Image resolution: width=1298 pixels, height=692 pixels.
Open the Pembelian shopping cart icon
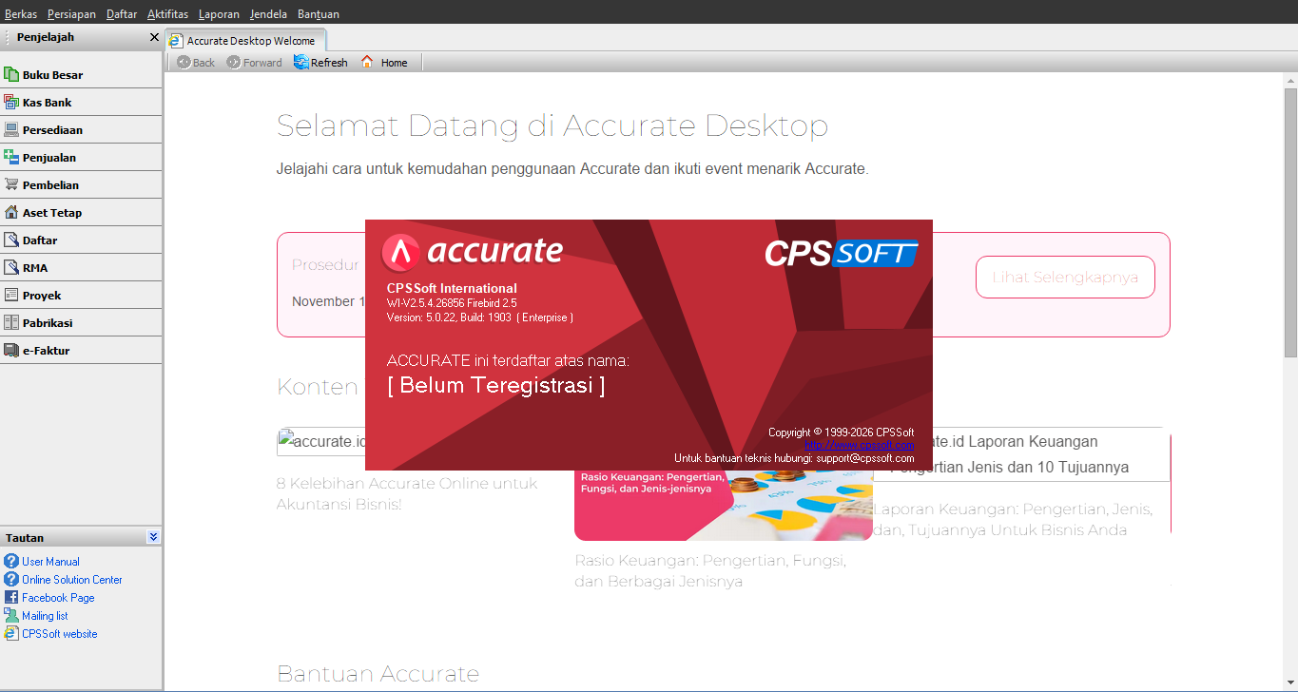(11, 185)
